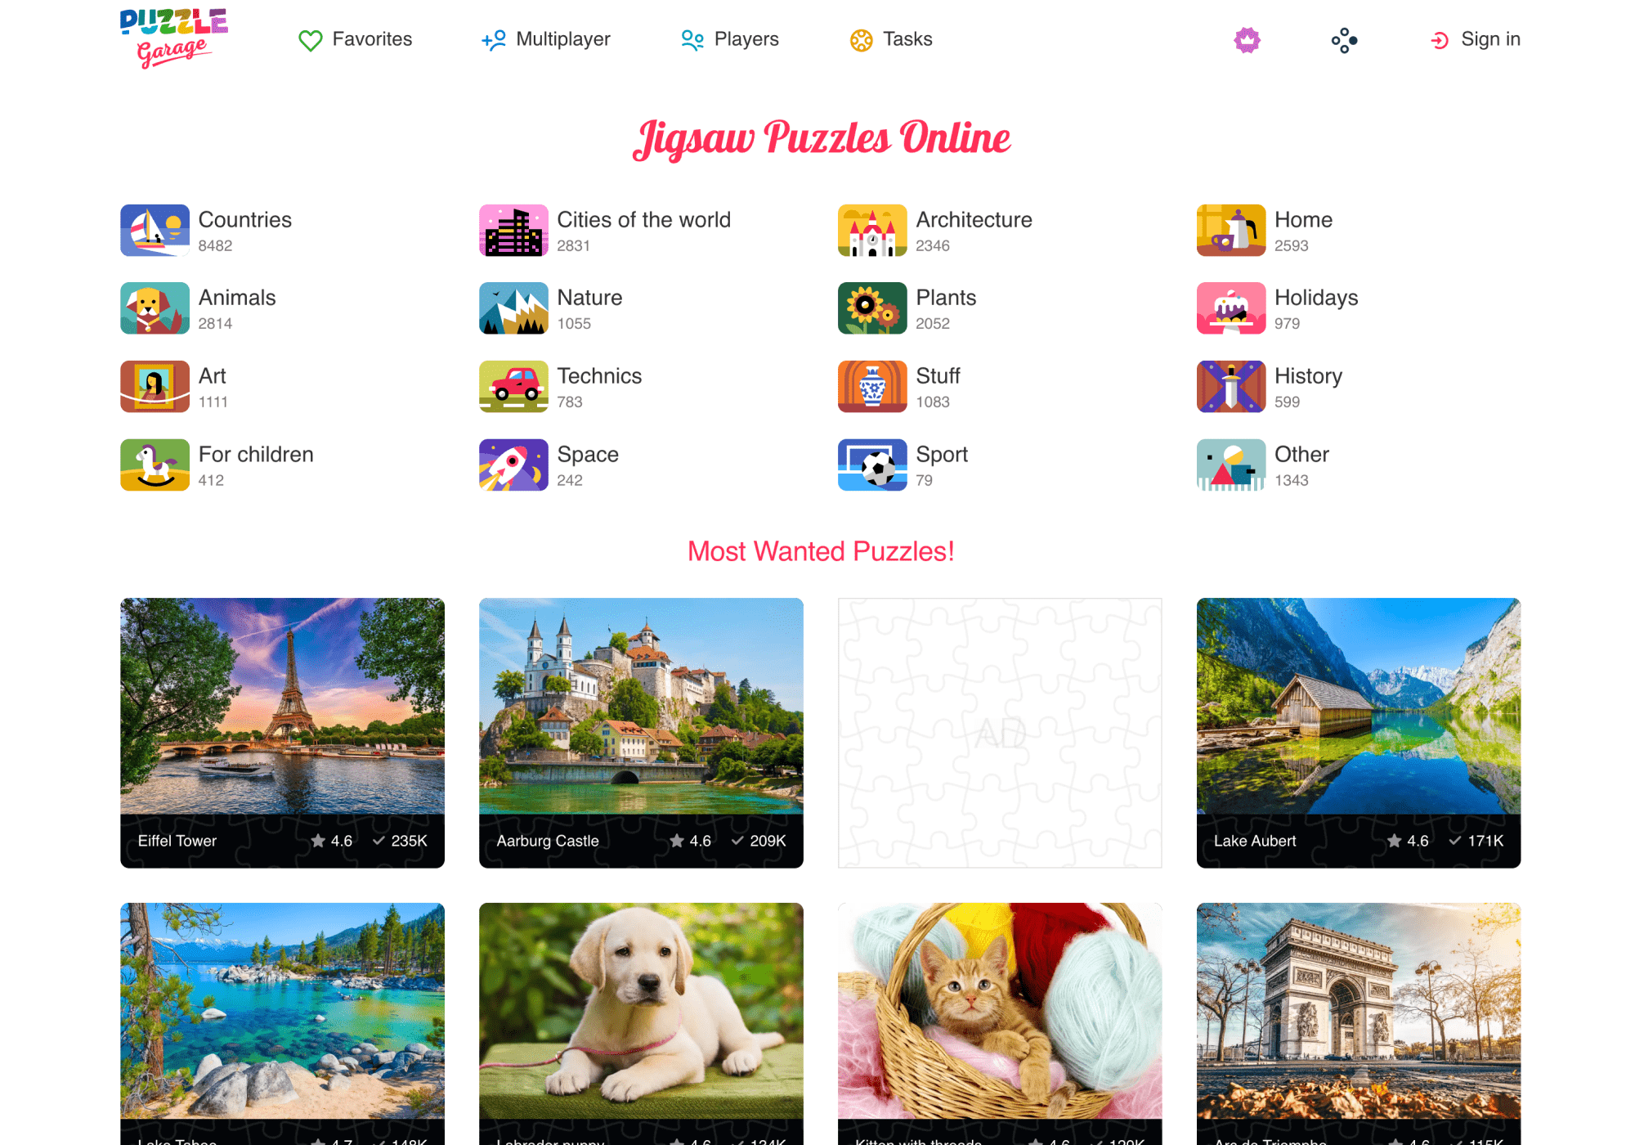The height and width of the screenshot is (1145, 1635).
Task: Open the Players page
Action: coord(730,39)
